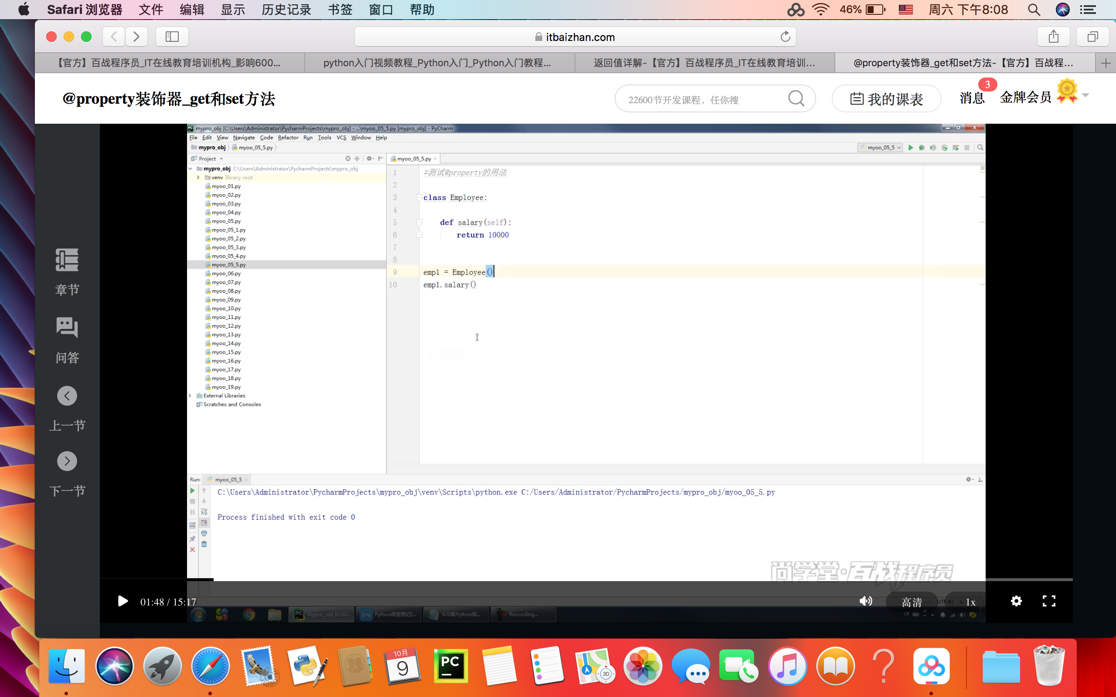Open video settings gear

(x=1016, y=601)
